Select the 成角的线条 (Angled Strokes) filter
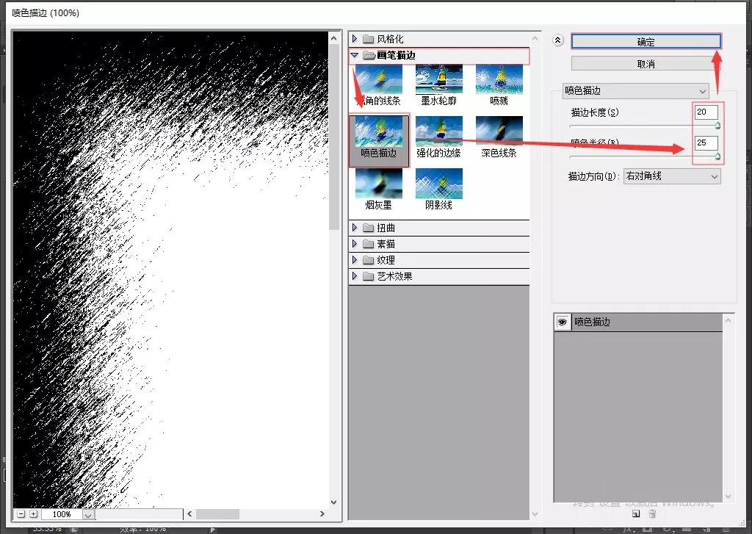This screenshot has height=534, width=752. (378, 81)
